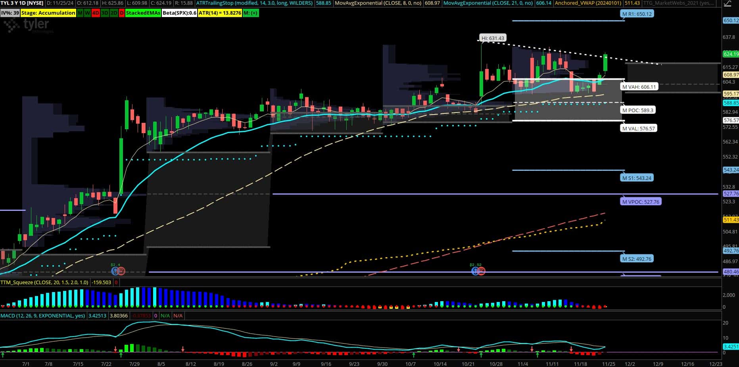Click the M VPOC: 527.76 bubble
Viewport: 739px width, 367px height.
click(x=641, y=202)
